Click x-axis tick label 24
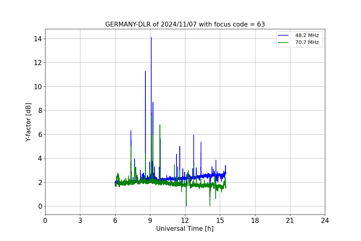The width and height of the screenshot is (361, 241). click(325, 221)
